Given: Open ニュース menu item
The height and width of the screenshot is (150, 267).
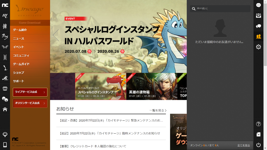Looking at the screenshot, I should 30,39.
